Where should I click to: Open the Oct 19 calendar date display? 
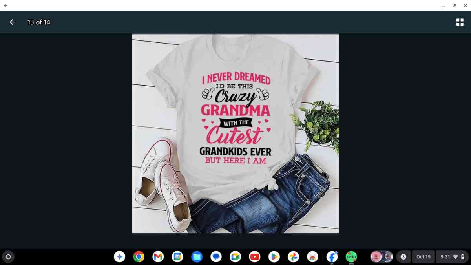click(424, 257)
